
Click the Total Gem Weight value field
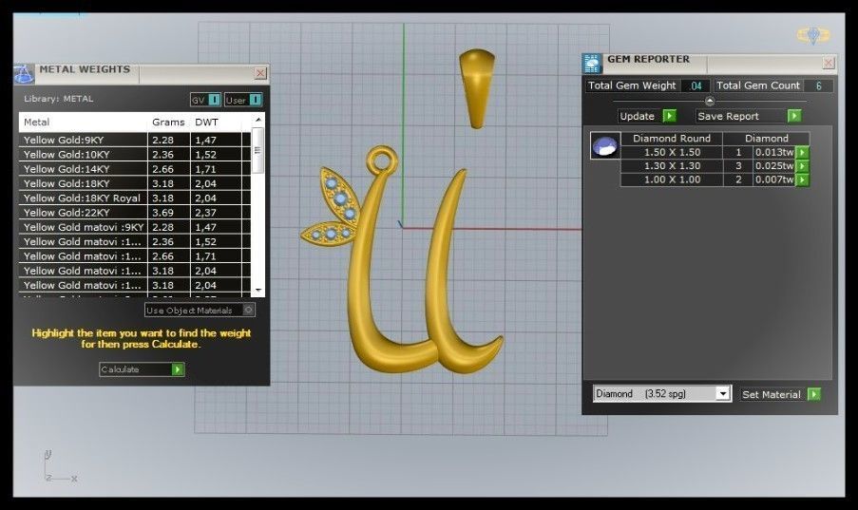click(696, 85)
